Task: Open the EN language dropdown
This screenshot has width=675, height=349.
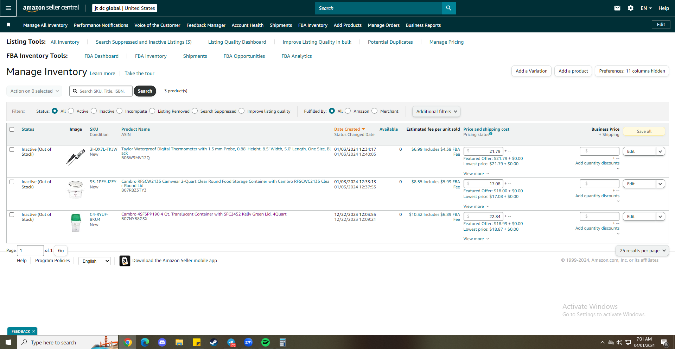Action: coord(646,8)
